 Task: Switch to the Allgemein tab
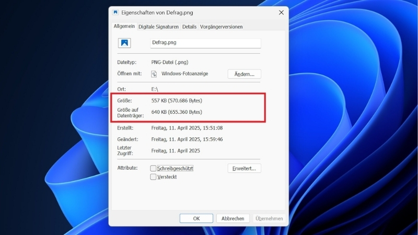coord(124,27)
